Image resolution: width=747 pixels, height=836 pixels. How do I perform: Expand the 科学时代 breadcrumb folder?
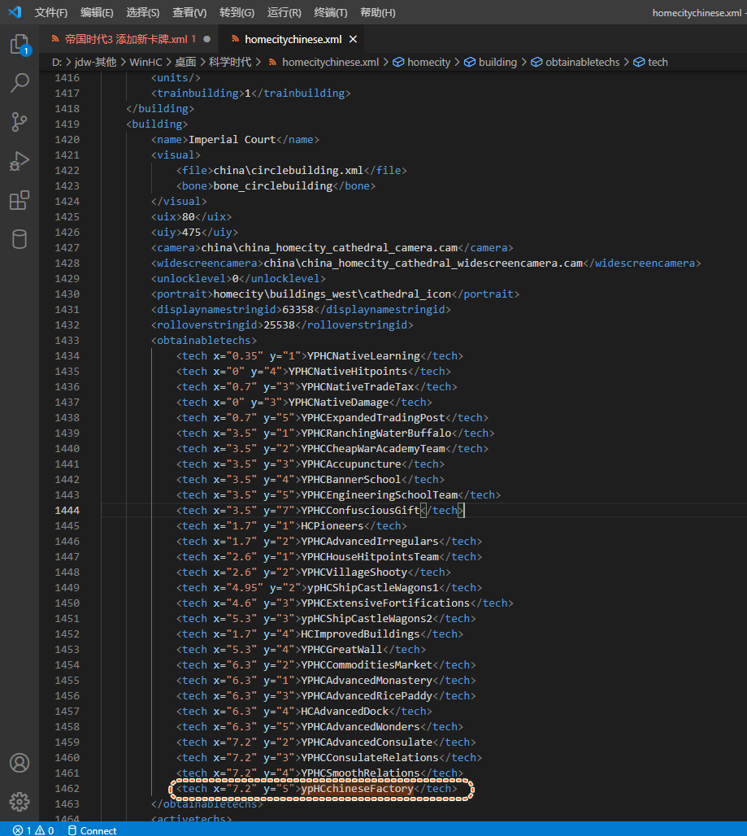coord(230,63)
